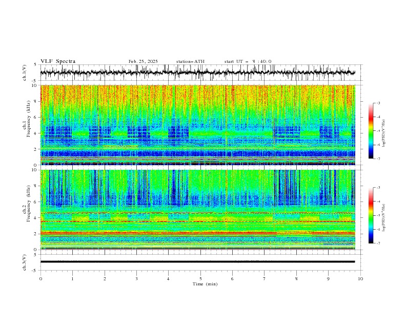The width and height of the screenshot is (406, 313).
Task: Click the '5' tick on ch.1(V) waveform axis
Action: pyautogui.click(x=36, y=65)
